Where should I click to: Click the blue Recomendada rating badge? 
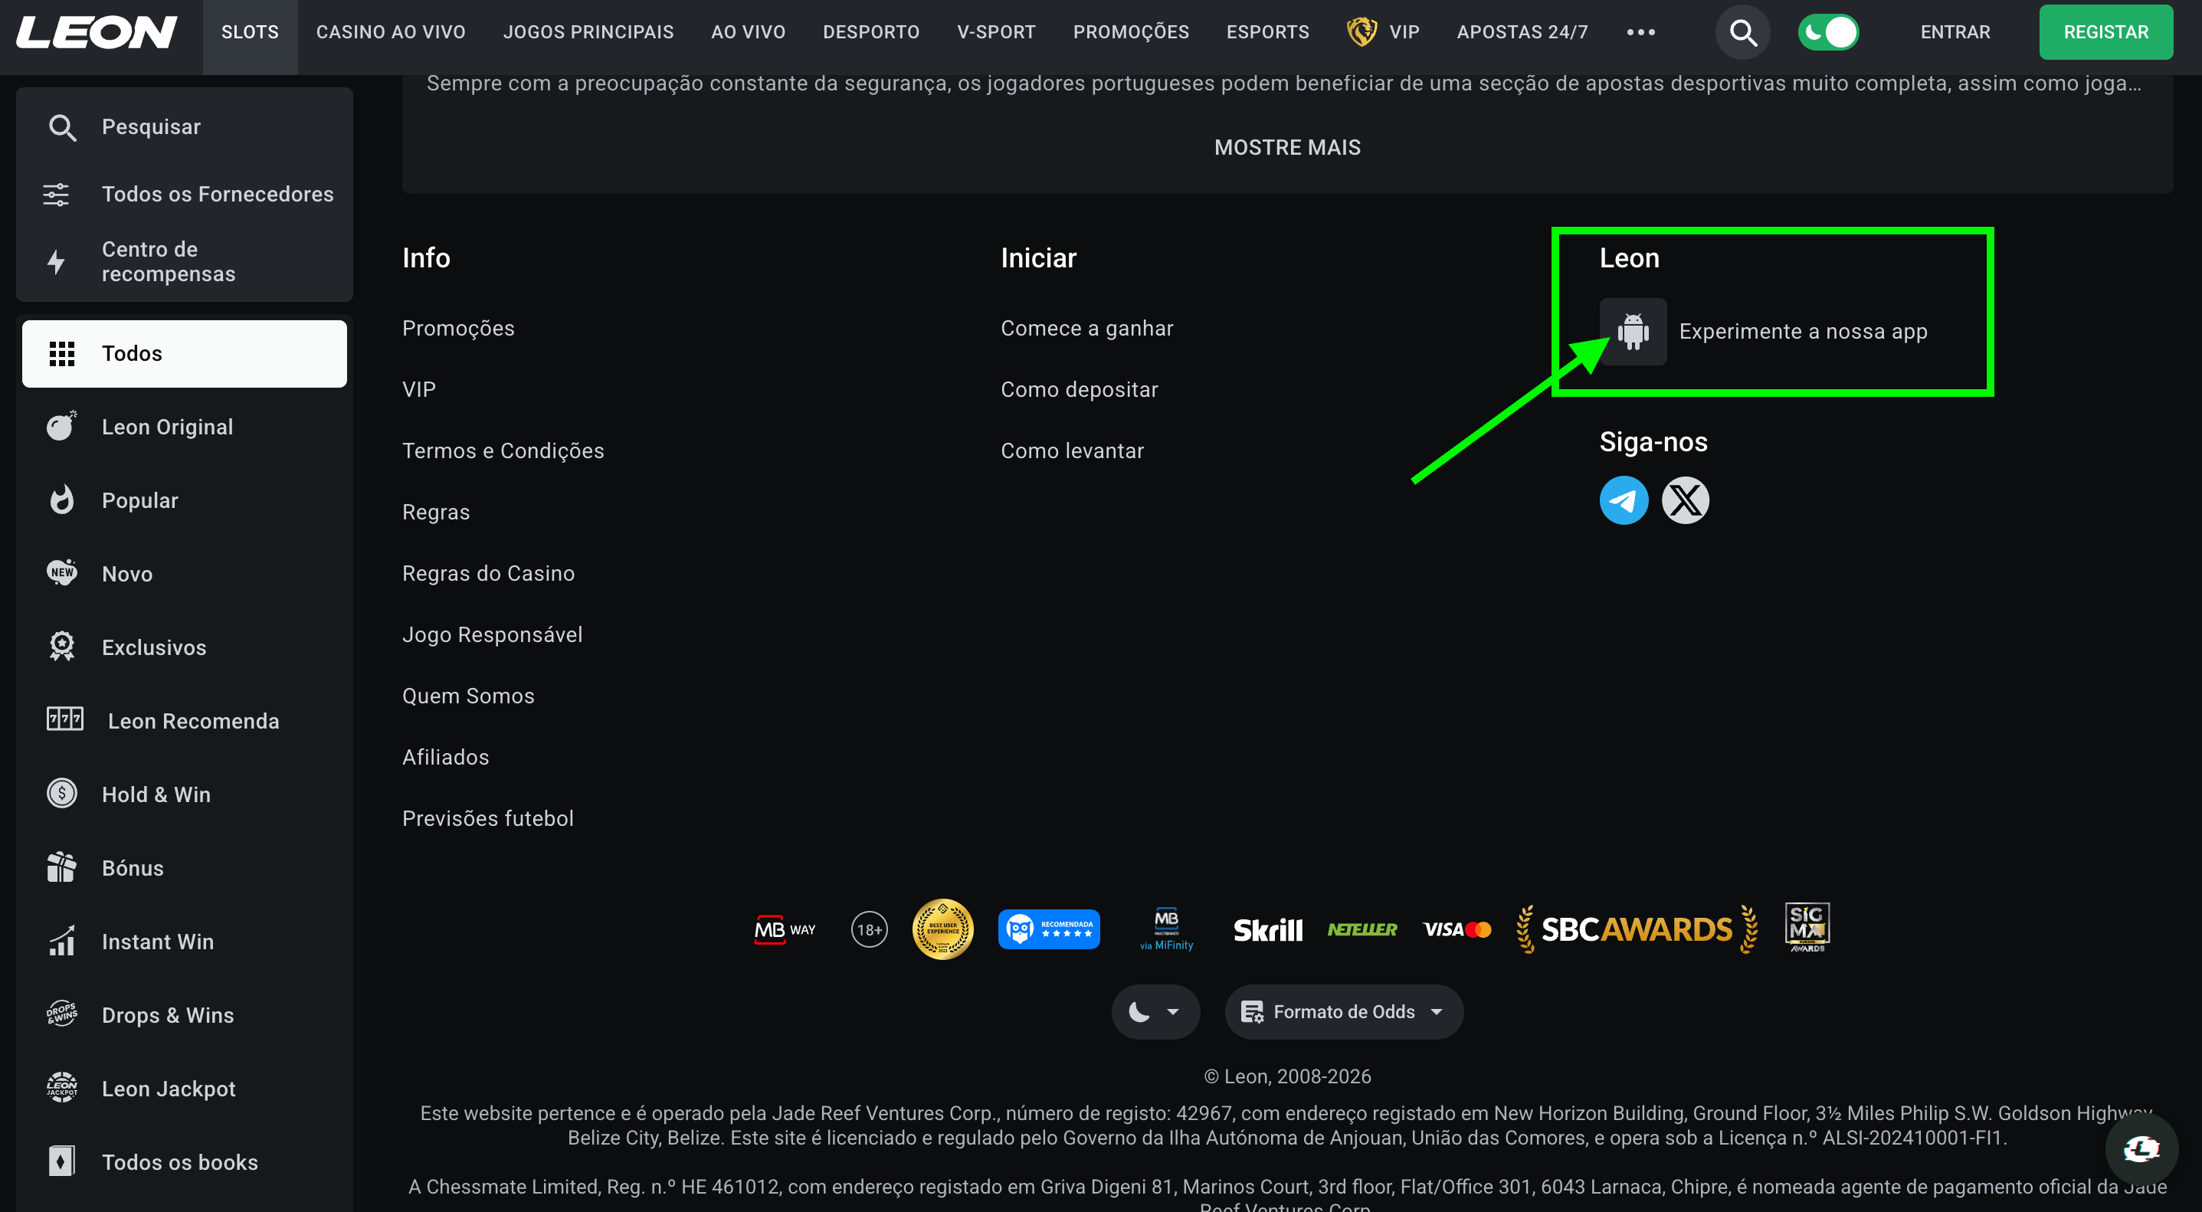coord(1048,929)
